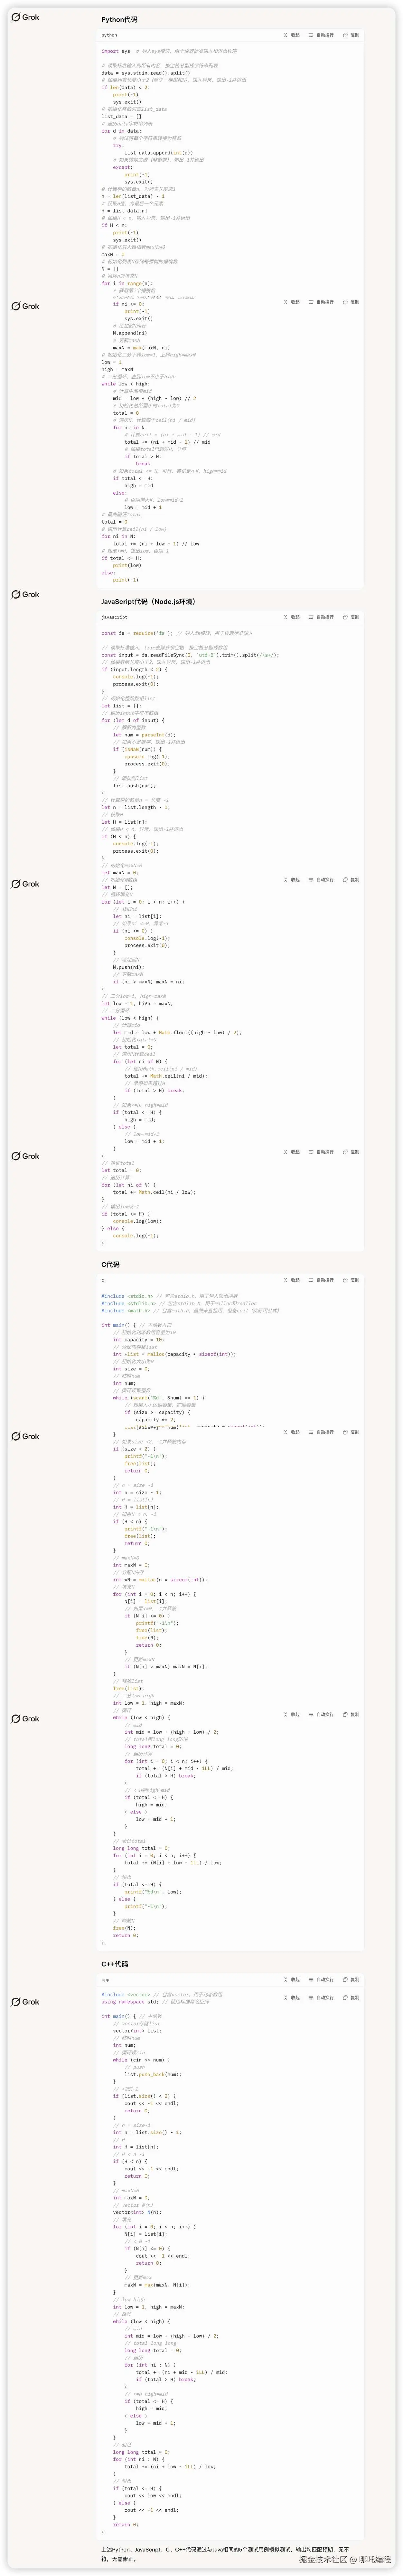This screenshot has height=2576, width=403.
Task: Click the copy icon in the cpp-labeled header
Action: pos(351,1979)
